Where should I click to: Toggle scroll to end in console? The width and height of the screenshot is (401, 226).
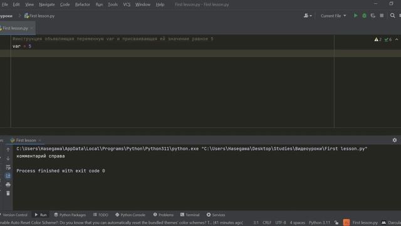[x=8, y=176]
